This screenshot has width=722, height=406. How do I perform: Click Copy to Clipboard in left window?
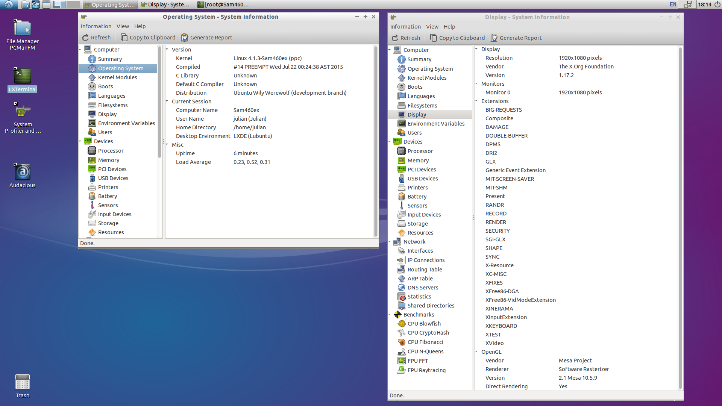click(148, 38)
